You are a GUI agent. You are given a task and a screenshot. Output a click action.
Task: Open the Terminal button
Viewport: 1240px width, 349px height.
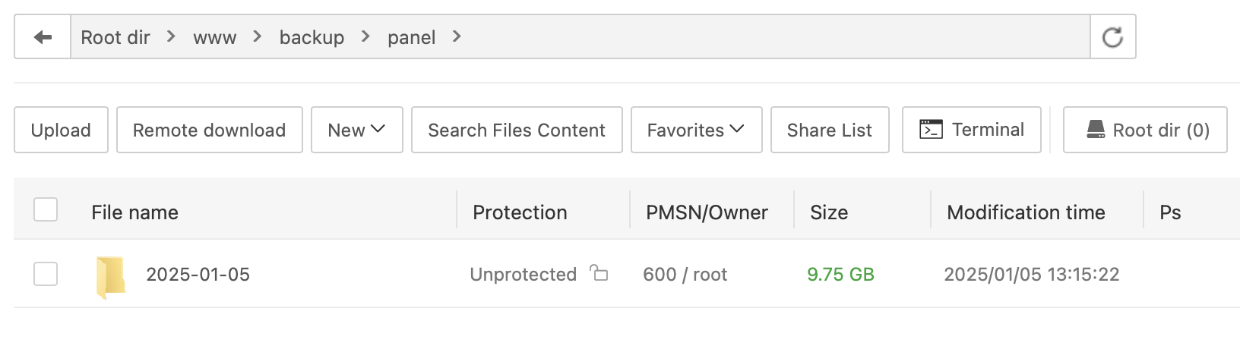point(971,130)
